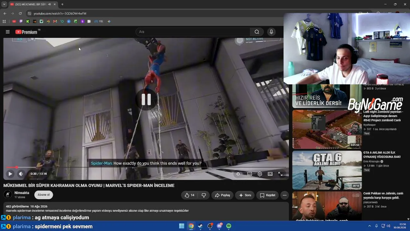Image resolution: width=410 pixels, height=231 pixels.
Task: Open the Gmail bookmark icon
Action: point(55,21)
